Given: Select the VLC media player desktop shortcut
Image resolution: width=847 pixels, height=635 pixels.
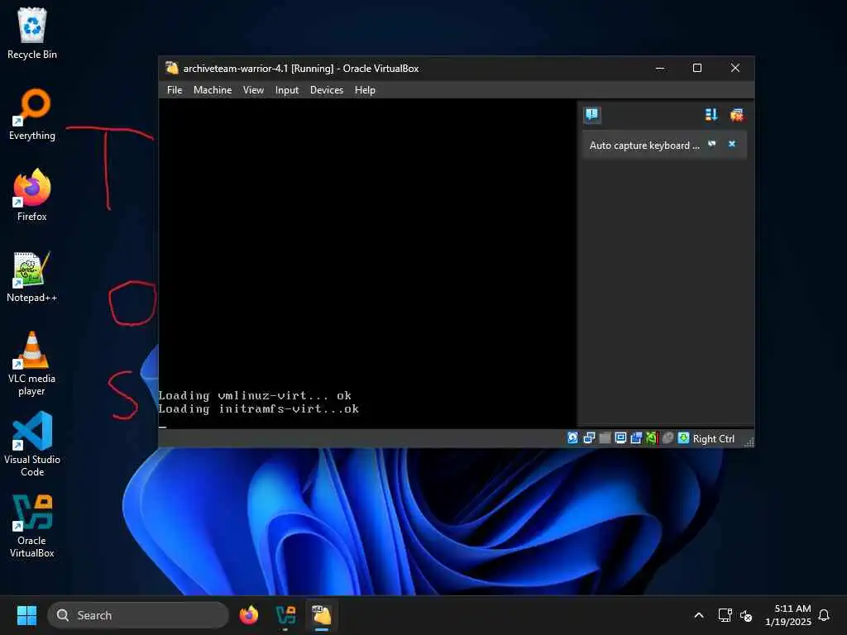Looking at the screenshot, I should click(32, 364).
